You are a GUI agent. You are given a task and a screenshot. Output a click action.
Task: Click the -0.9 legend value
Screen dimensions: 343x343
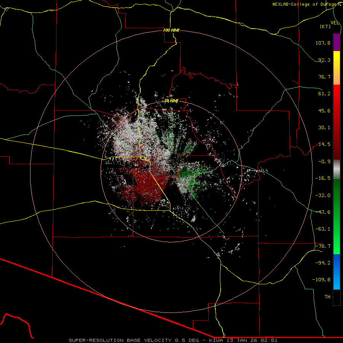(324, 162)
